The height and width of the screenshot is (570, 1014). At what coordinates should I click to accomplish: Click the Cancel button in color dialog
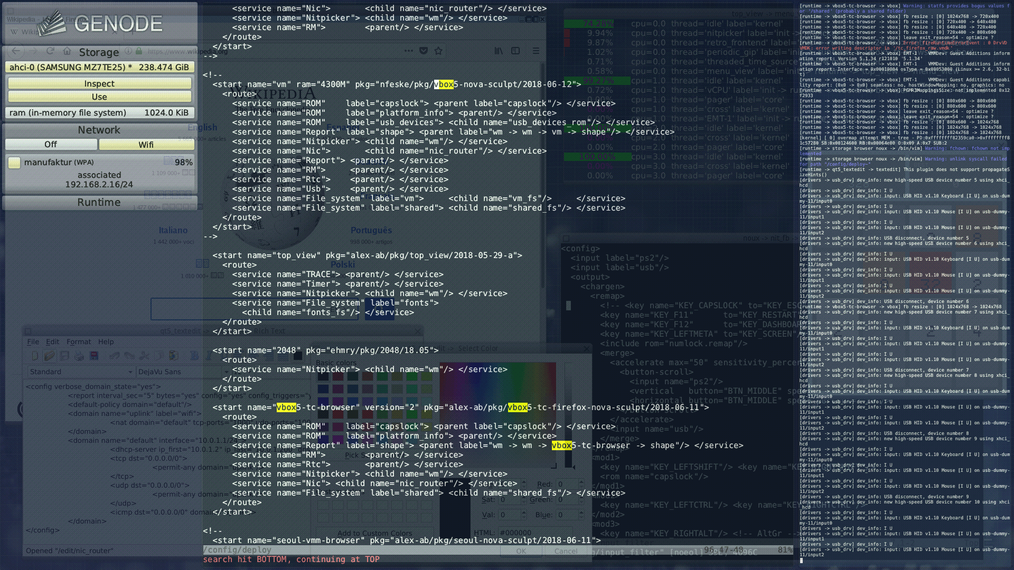(565, 550)
